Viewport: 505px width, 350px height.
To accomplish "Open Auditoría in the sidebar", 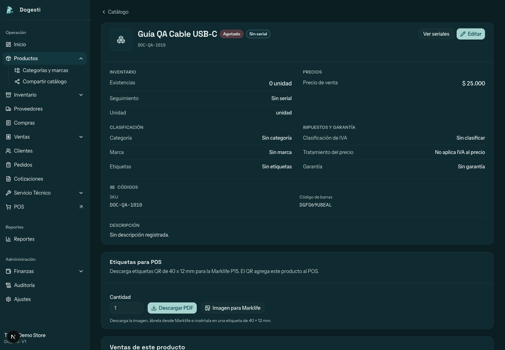I will (45, 285).
